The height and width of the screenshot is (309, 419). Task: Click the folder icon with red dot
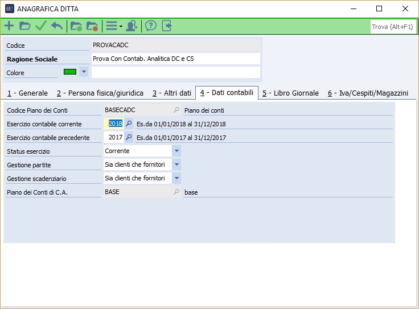coord(92,26)
